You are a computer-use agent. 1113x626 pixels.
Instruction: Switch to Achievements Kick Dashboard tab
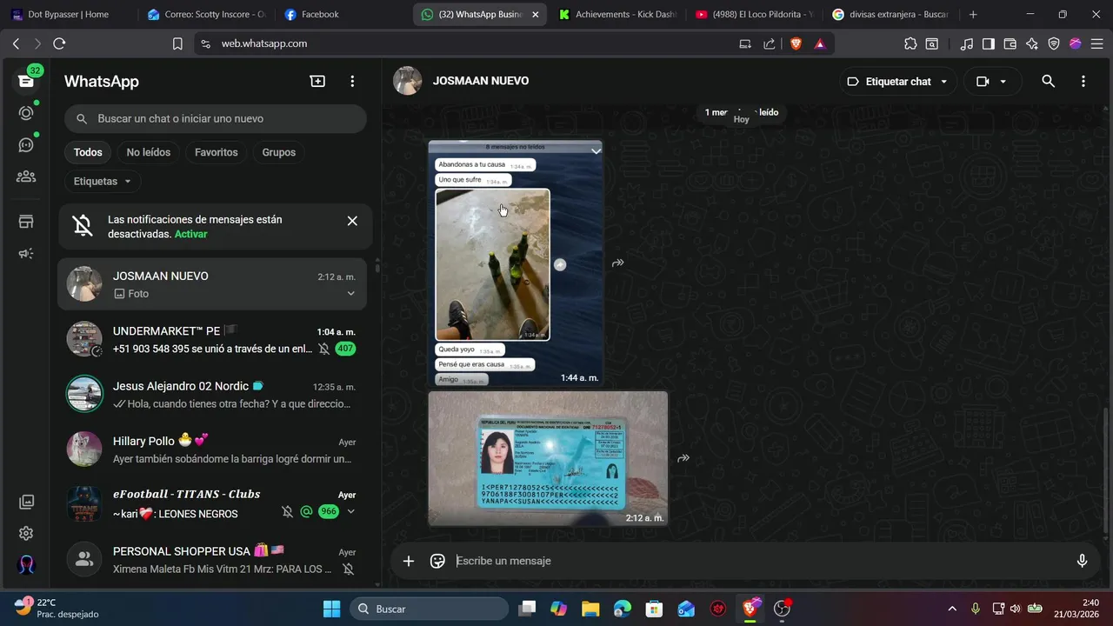point(616,14)
